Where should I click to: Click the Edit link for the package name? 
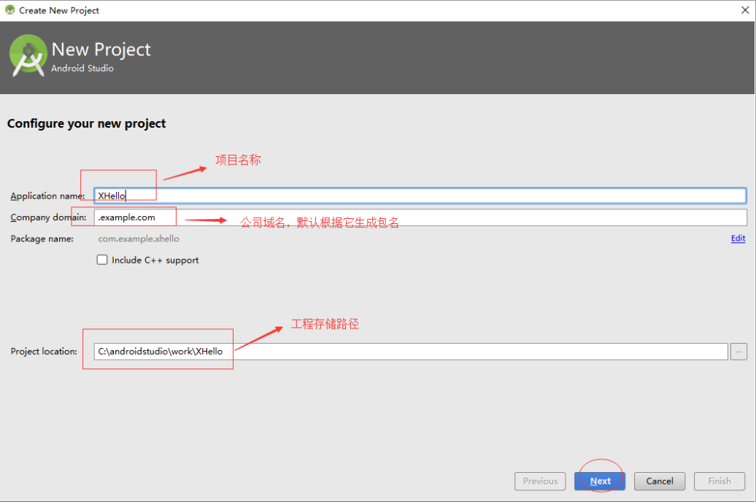tap(738, 238)
